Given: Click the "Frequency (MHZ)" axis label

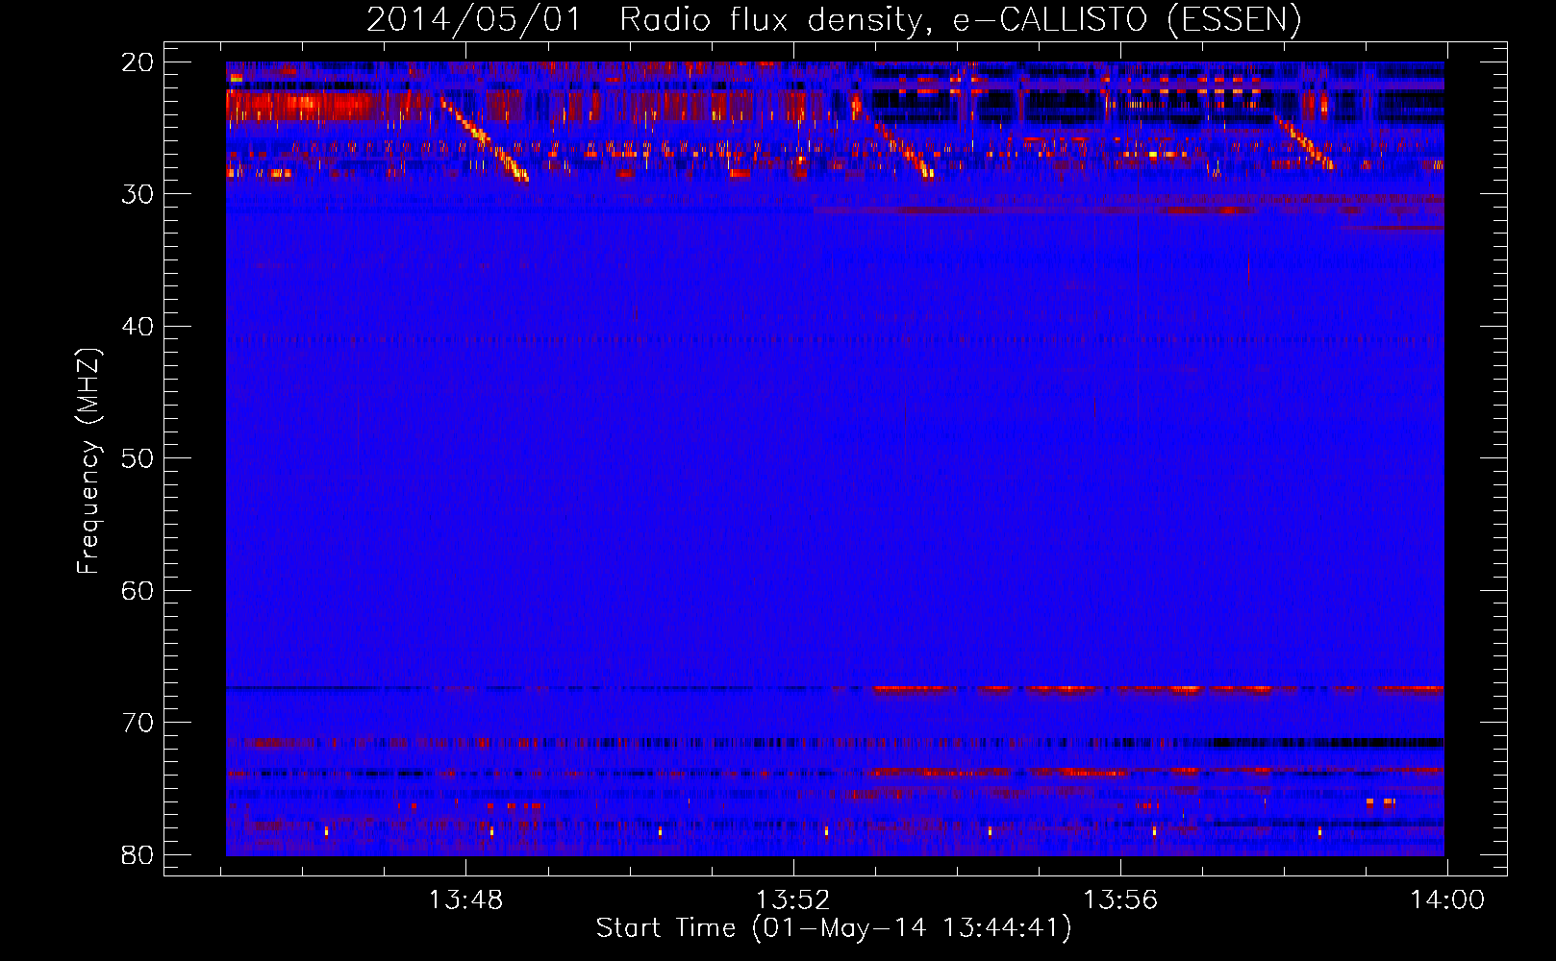Looking at the screenshot, I should point(88,461).
